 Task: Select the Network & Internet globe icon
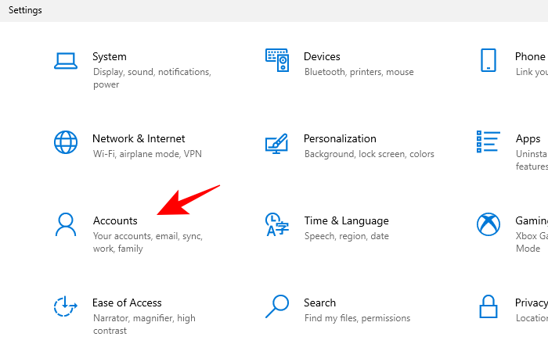point(66,142)
